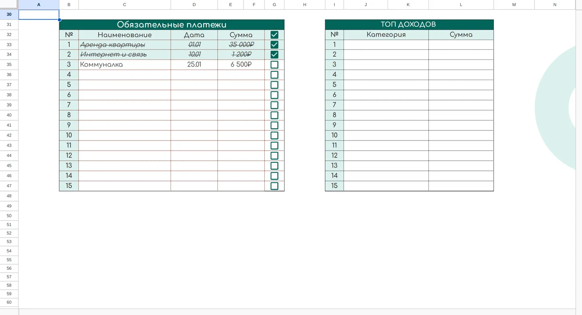Click the 25.01 date cell
Viewport: 582px width, 315px height.
pyautogui.click(x=194, y=65)
